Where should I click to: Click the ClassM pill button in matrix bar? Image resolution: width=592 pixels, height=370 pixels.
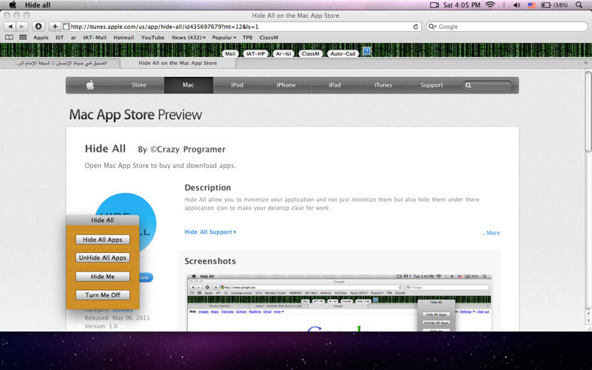click(310, 53)
